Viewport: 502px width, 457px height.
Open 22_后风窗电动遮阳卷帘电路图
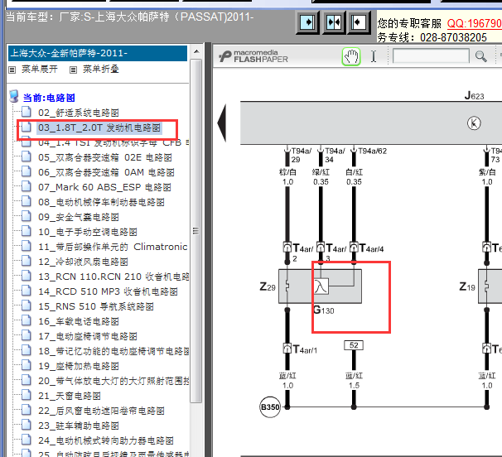[101, 411]
